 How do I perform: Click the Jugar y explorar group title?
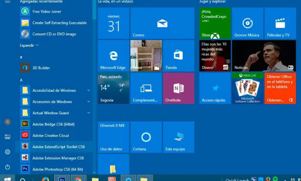click(213, 2)
